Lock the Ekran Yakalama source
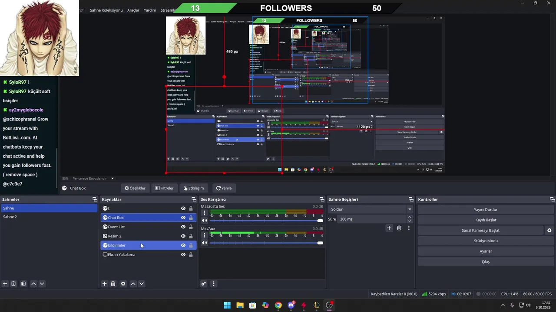The width and height of the screenshot is (556, 312). tap(191, 254)
